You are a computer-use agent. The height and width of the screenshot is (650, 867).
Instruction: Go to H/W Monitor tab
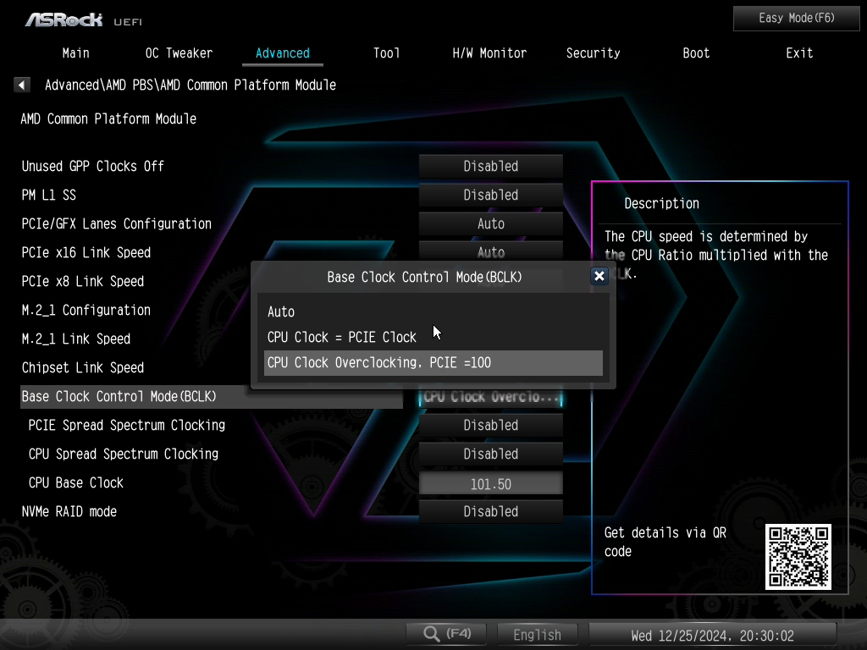click(489, 53)
